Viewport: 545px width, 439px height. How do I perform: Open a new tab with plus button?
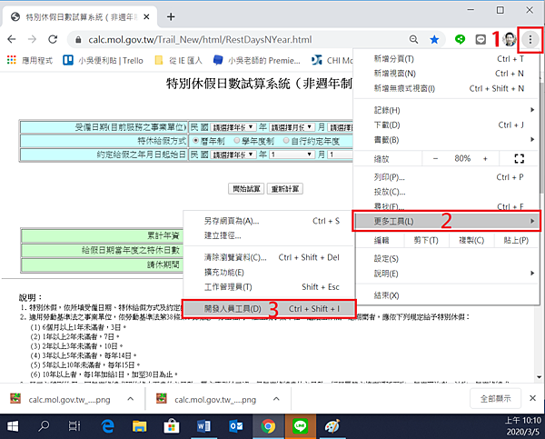pos(171,16)
